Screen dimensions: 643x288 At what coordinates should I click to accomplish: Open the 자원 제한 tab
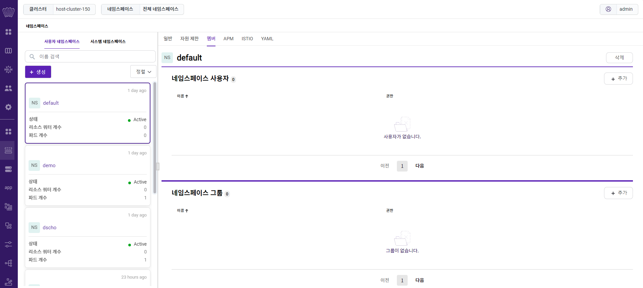click(x=189, y=39)
